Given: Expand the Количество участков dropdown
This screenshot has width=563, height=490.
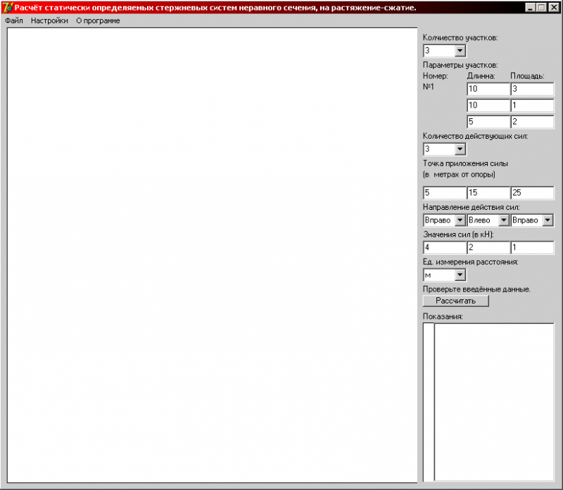Looking at the screenshot, I should pos(460,51).
